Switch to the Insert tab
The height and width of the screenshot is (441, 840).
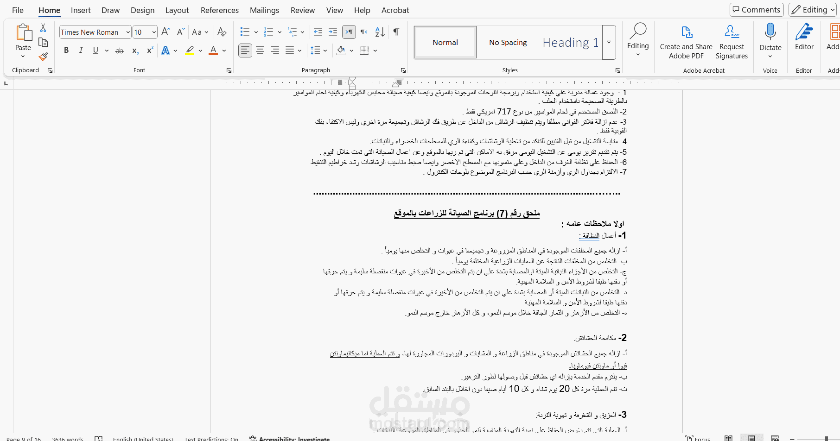(81, 10)
